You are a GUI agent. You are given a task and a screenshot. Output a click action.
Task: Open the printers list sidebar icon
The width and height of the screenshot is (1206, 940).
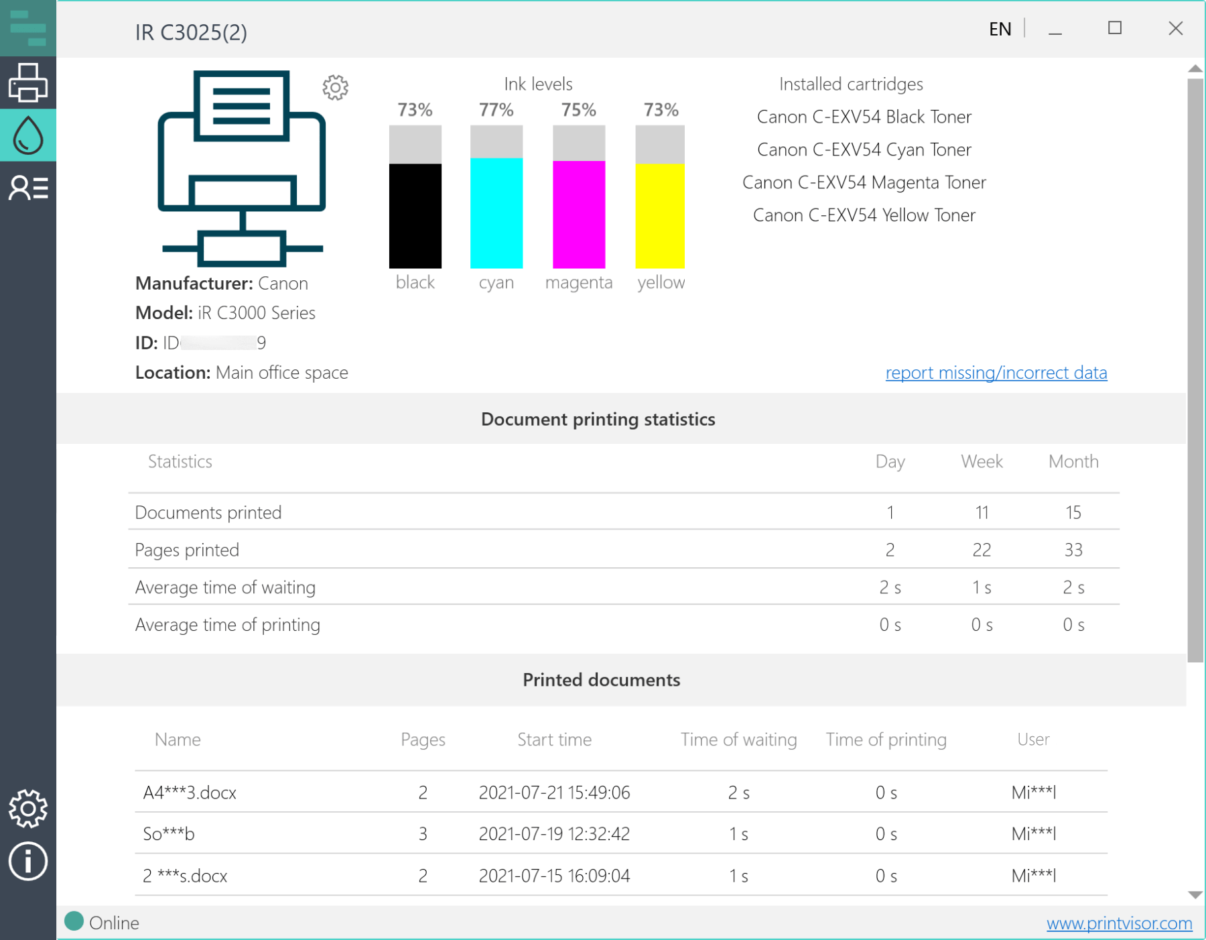tap(28, 82)
